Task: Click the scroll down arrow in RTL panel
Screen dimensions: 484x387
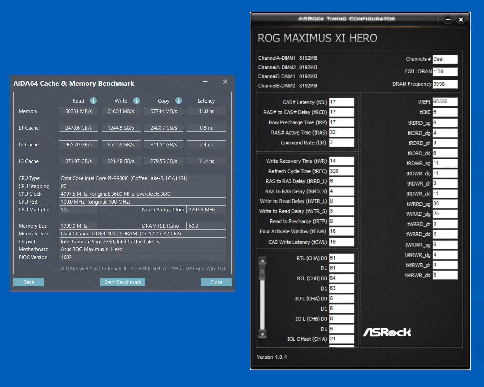Action: [262, 334]
